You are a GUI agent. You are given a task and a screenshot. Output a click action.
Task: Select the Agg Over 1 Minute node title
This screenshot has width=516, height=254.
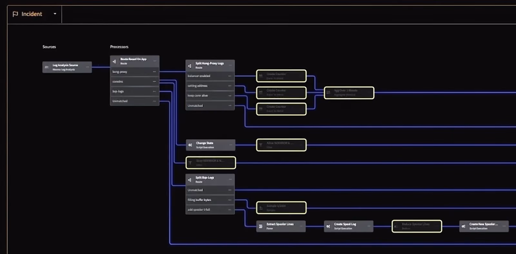click(x=346, y=91)
